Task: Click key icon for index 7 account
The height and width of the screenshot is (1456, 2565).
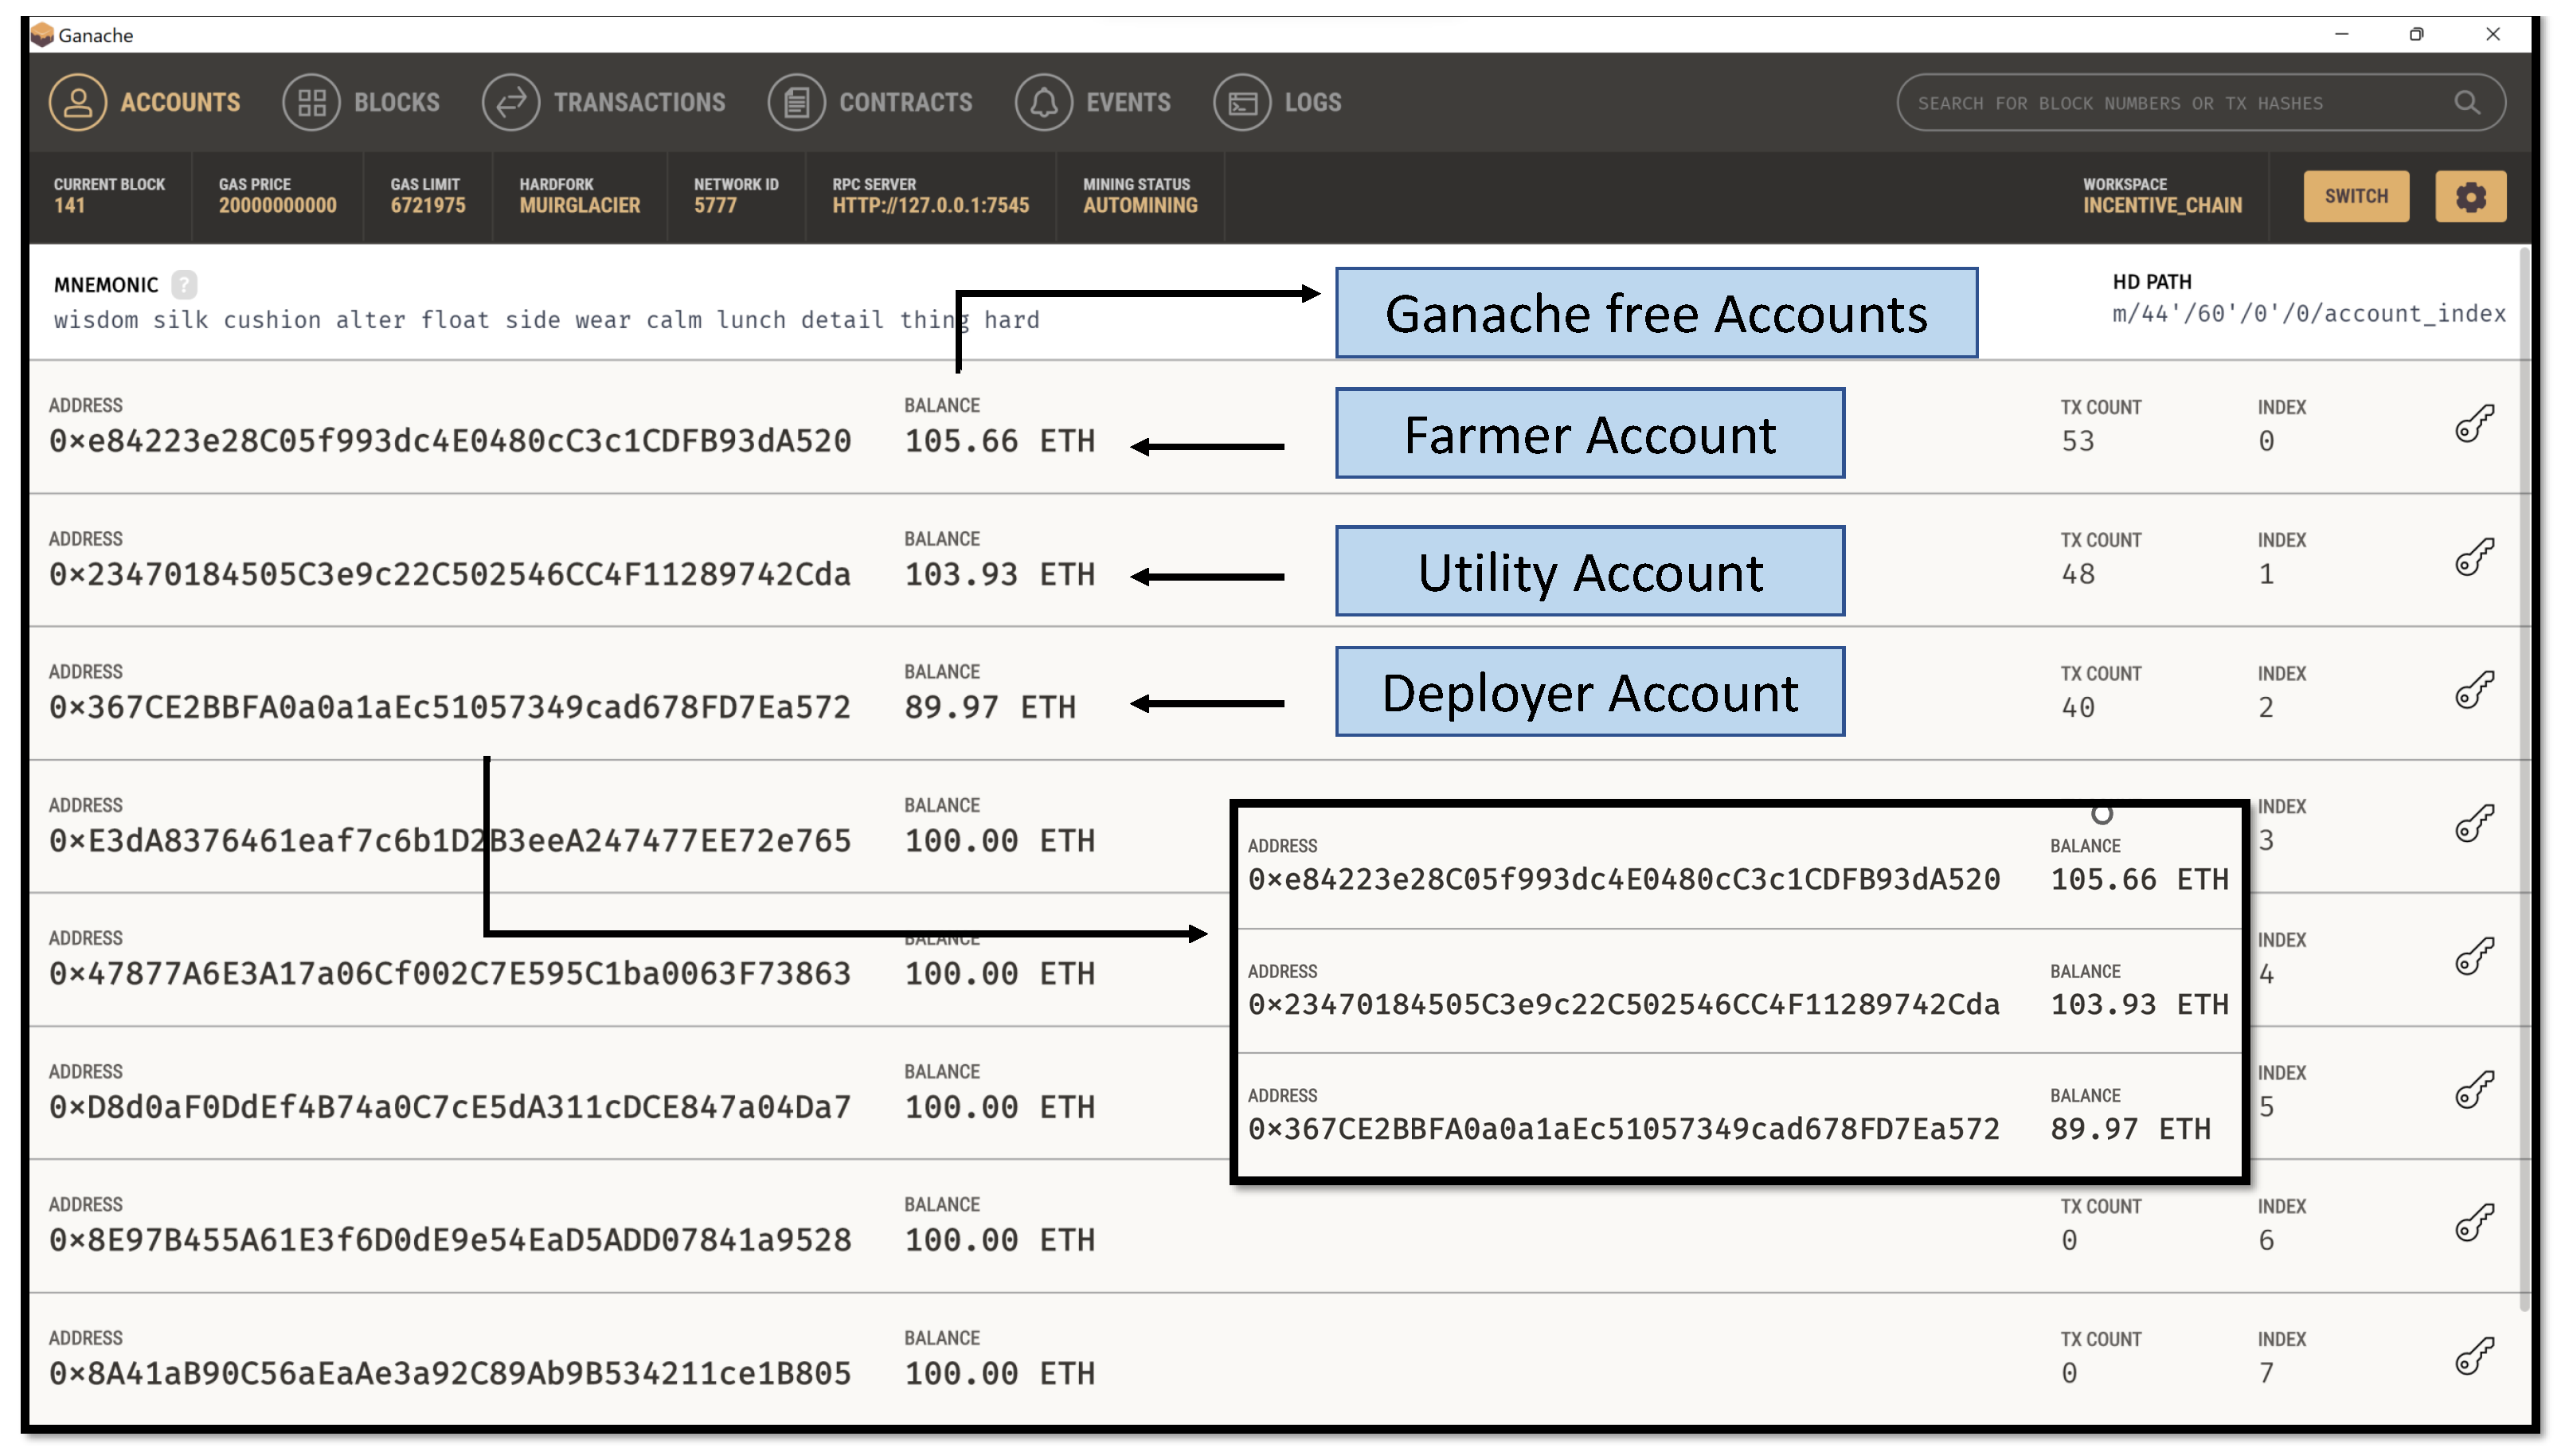Action: (x=2474, y=1356)
